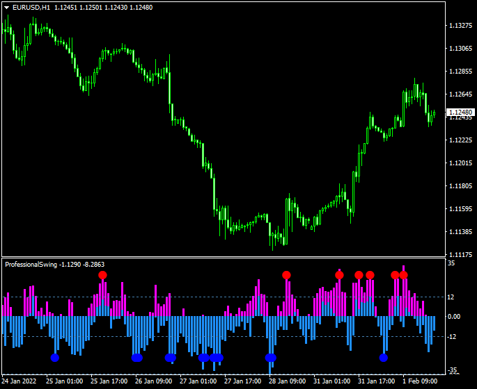Click the 1.11385 price axis label
The width and height of the screenshot is (477, 389).
(460, 232)
